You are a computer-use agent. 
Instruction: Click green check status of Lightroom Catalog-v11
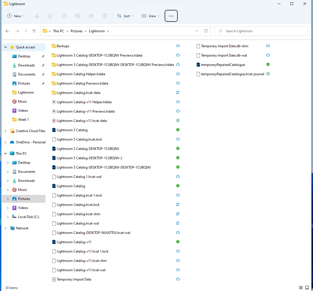[178, 242]
